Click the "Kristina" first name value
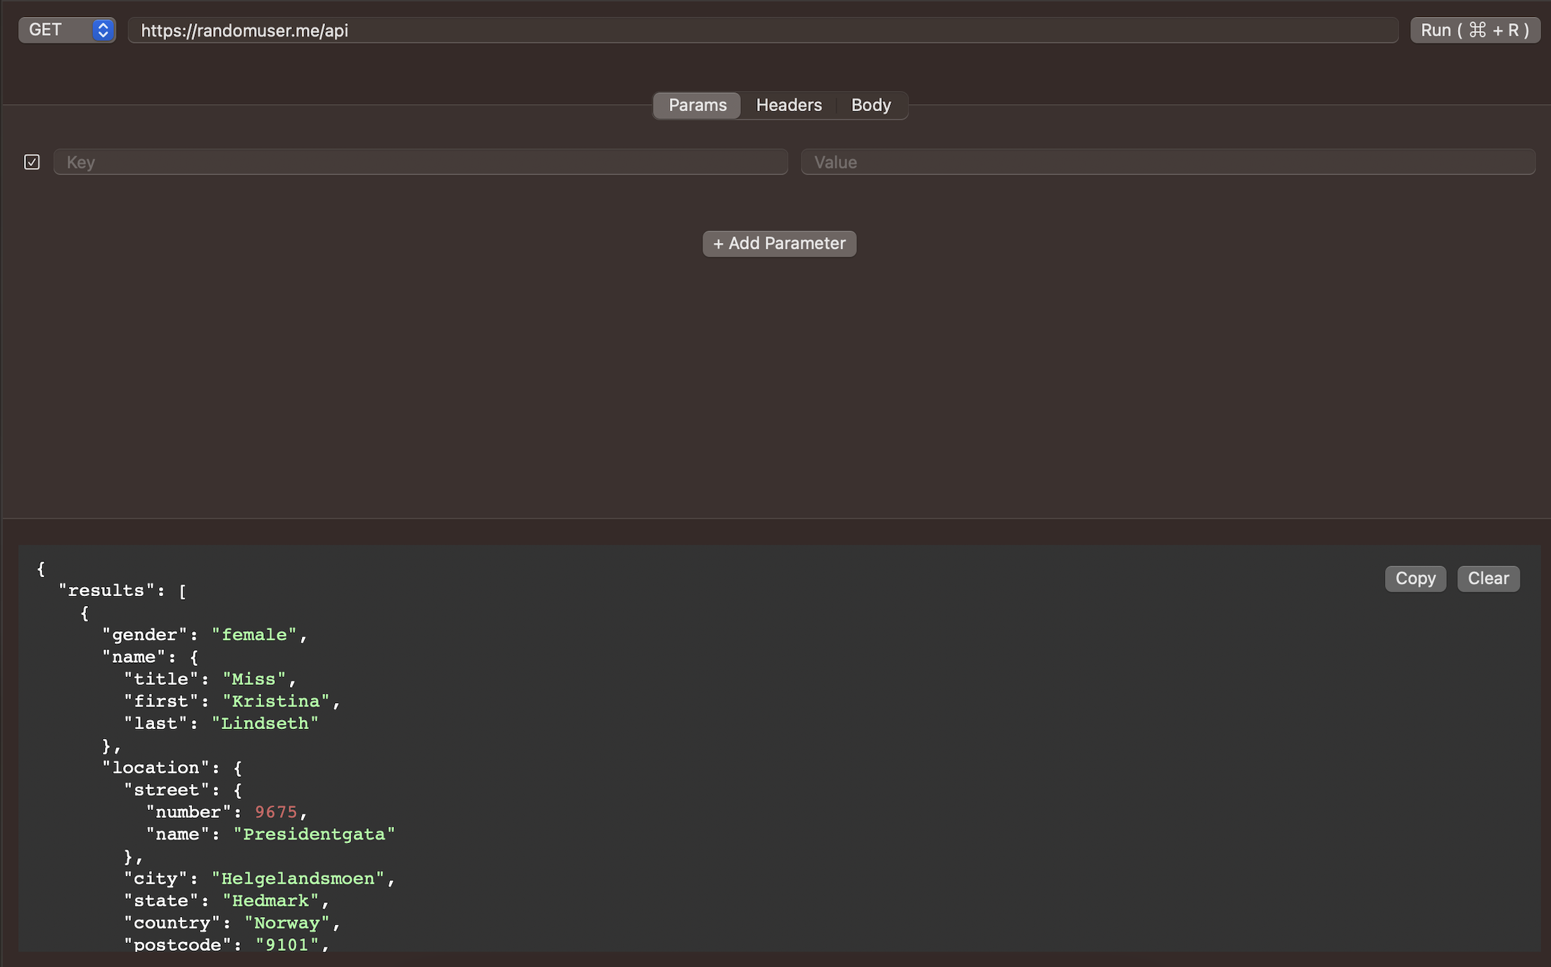The image size is (1551, 967). click(x=276, y=702)
